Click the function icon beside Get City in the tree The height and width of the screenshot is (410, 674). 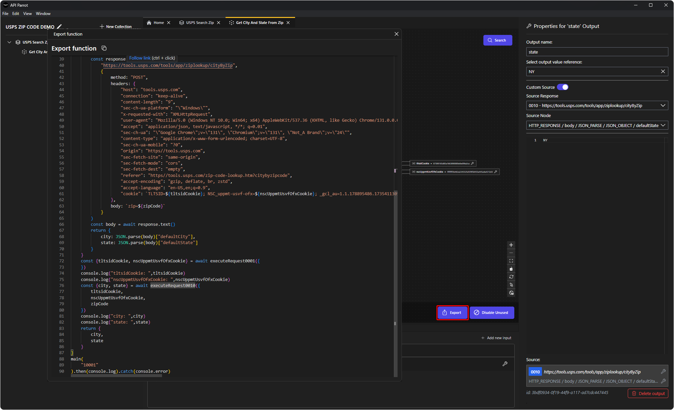[x=24, y=52]
